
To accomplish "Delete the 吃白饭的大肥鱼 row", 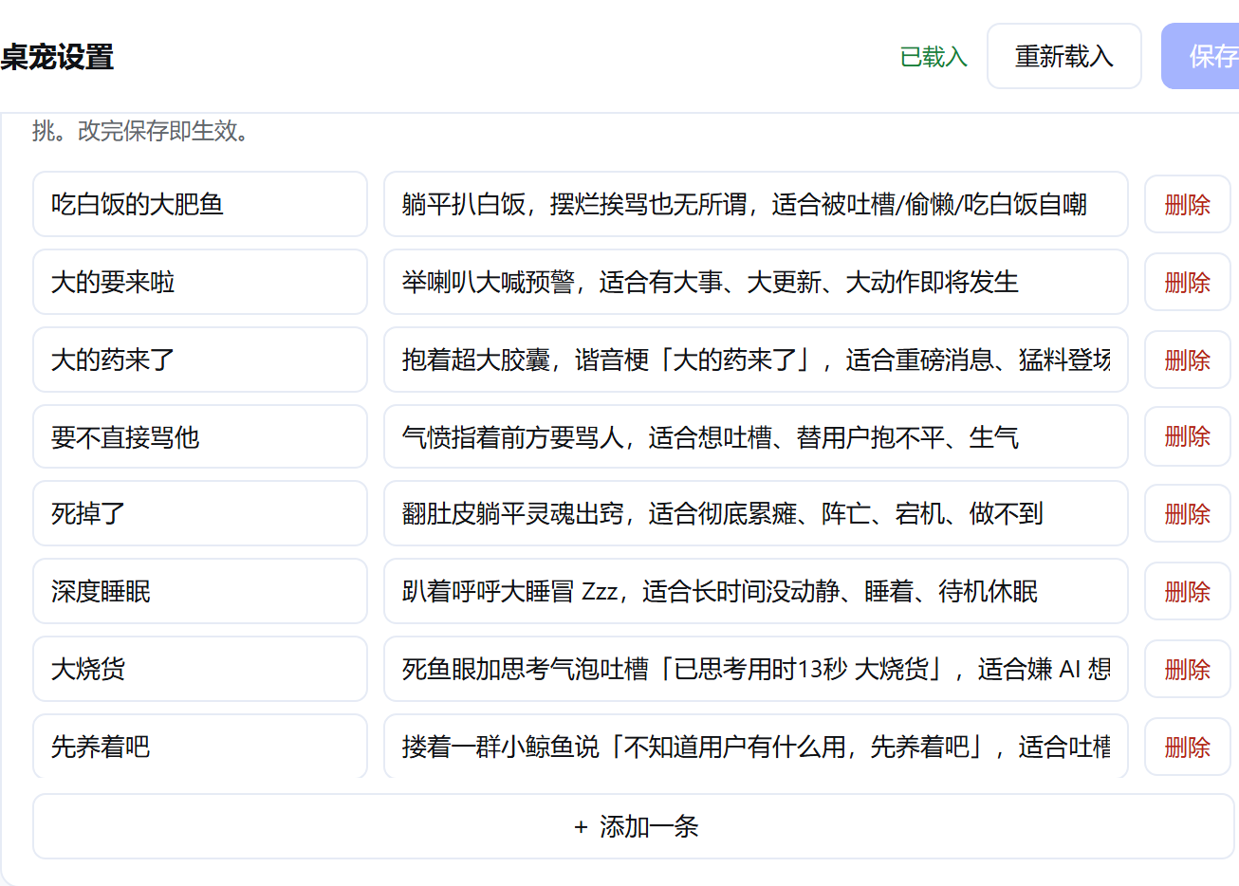I will click(1187, 204).
